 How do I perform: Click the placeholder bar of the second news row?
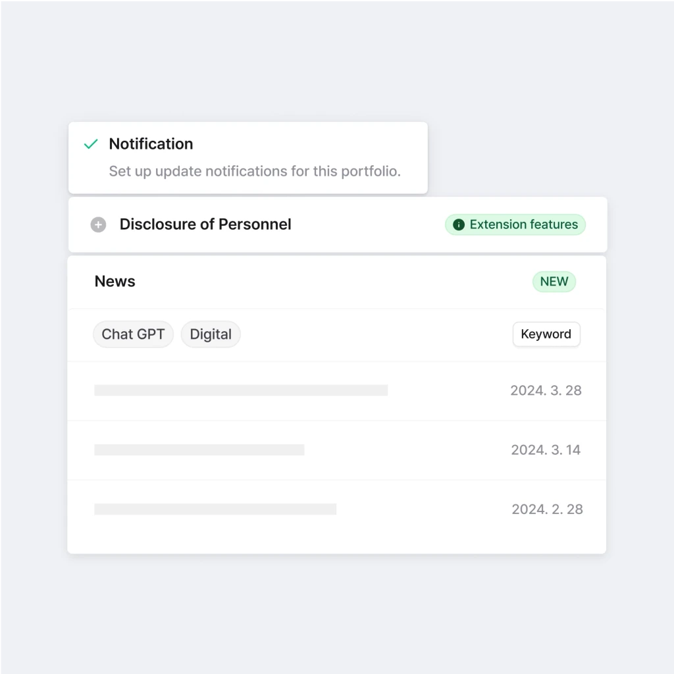[x=199, y=450]
